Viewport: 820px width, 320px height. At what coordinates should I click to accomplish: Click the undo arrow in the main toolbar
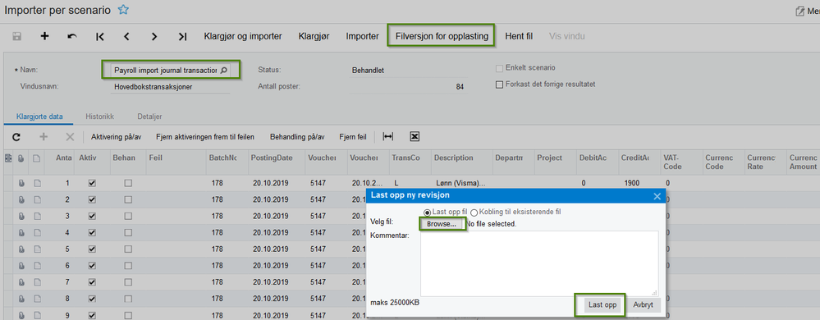[x=72, y=36]
